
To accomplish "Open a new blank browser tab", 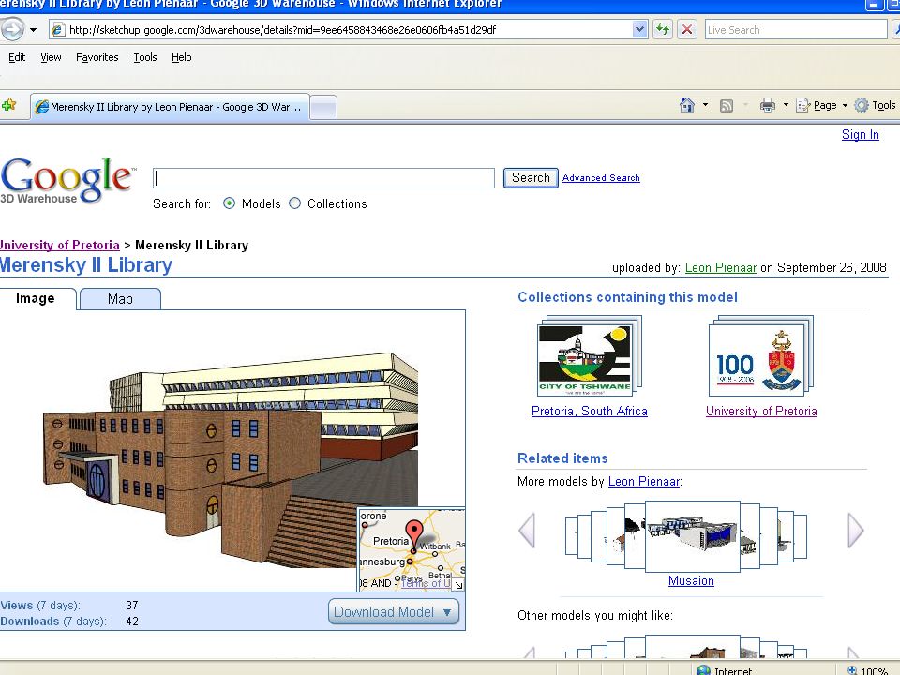I will coord(323,107).
